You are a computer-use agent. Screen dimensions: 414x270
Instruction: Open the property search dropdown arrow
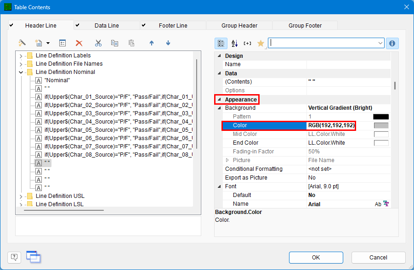click(x=380, y=43)
